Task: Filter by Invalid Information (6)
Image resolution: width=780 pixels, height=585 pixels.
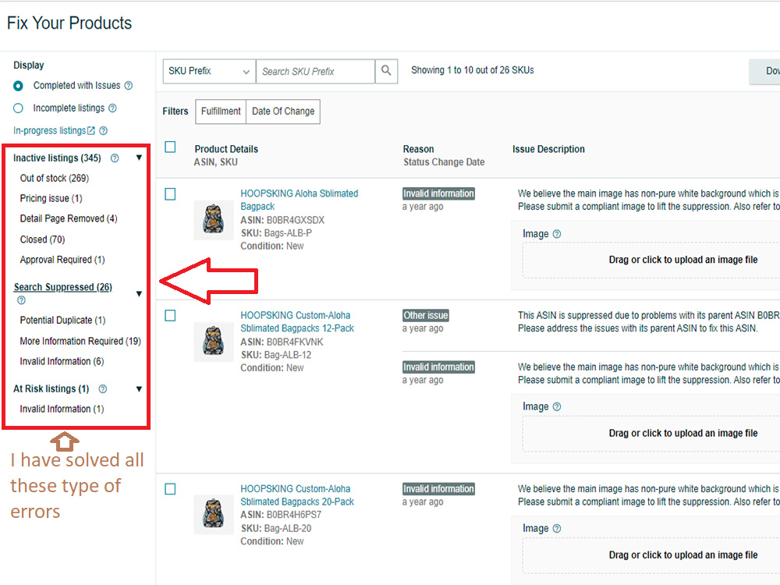Action: (x=62, y=362)
